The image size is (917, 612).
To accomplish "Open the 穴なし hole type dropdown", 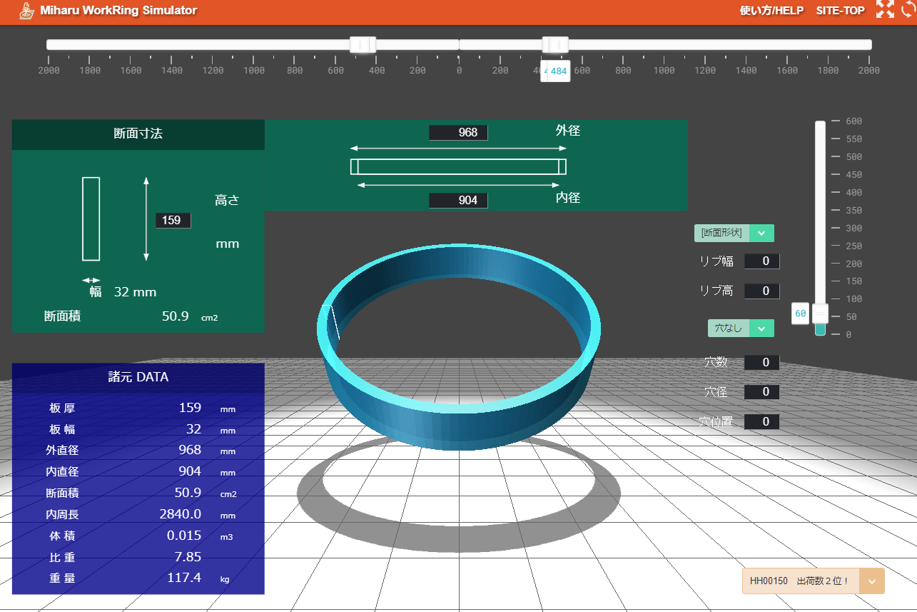I will click(x=741, y=328).
